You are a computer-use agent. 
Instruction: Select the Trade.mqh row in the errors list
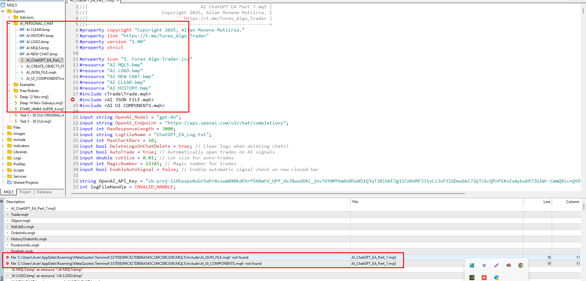pos(293,215)
